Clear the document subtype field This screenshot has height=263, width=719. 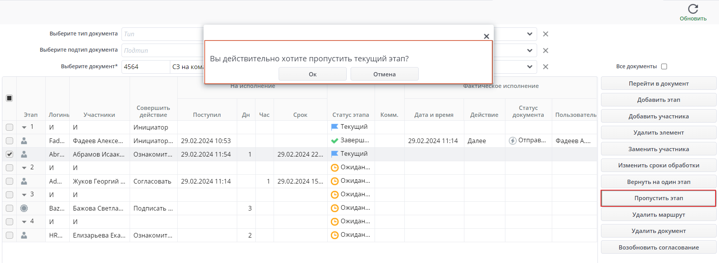(546, 51)
